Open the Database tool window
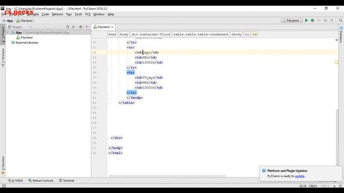The height and width of the screenshot is (193, 344). 341,35
